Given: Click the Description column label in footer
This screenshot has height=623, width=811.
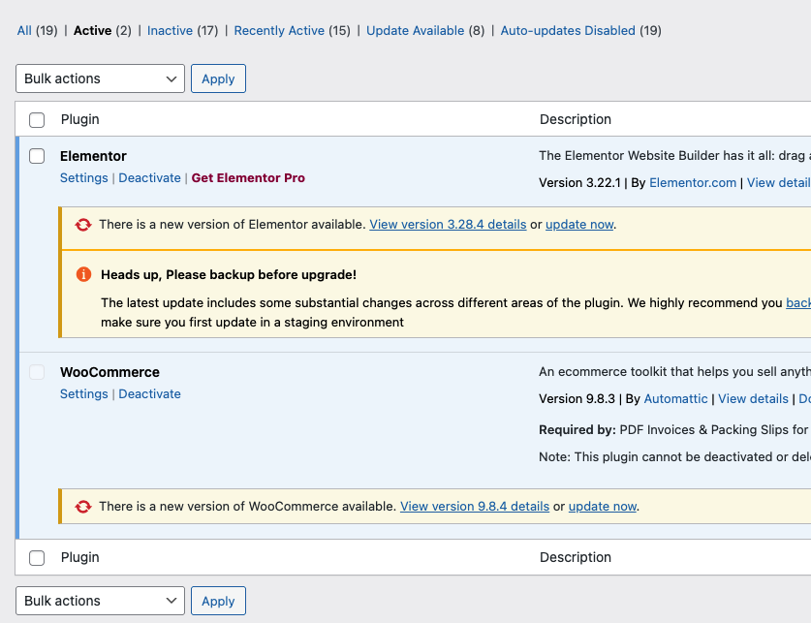Looking at the screenshot, I should [576, 557].
